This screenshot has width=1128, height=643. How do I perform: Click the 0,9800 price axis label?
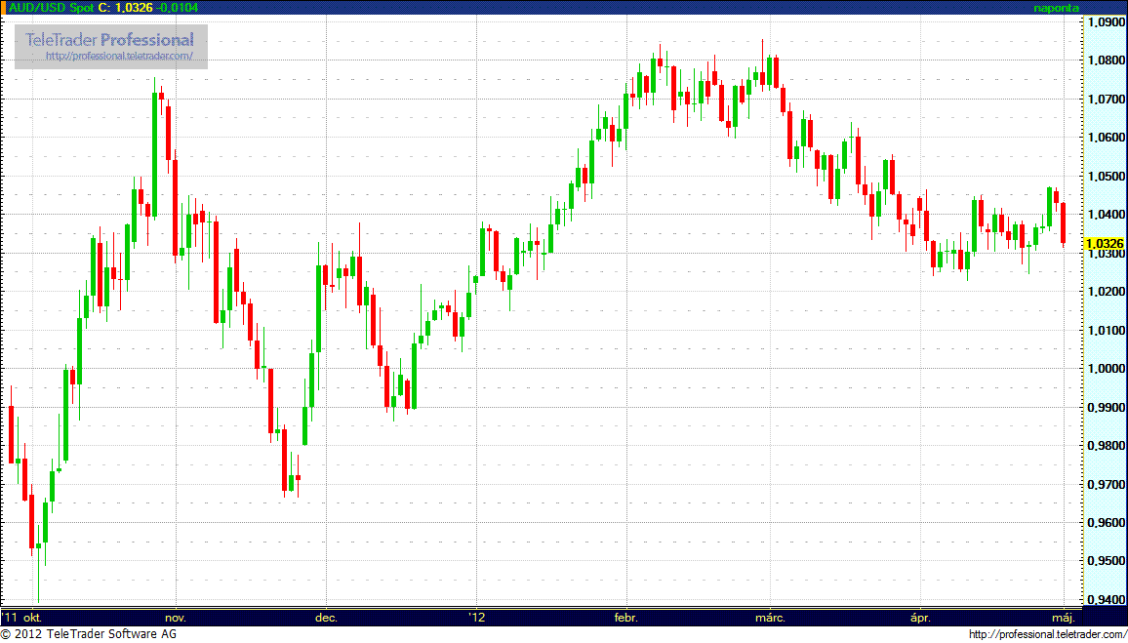(x=1106, y=445)
